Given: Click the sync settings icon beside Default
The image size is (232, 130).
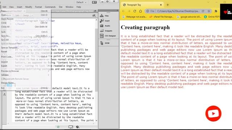Looking at the screenshot, I should 94,2.
